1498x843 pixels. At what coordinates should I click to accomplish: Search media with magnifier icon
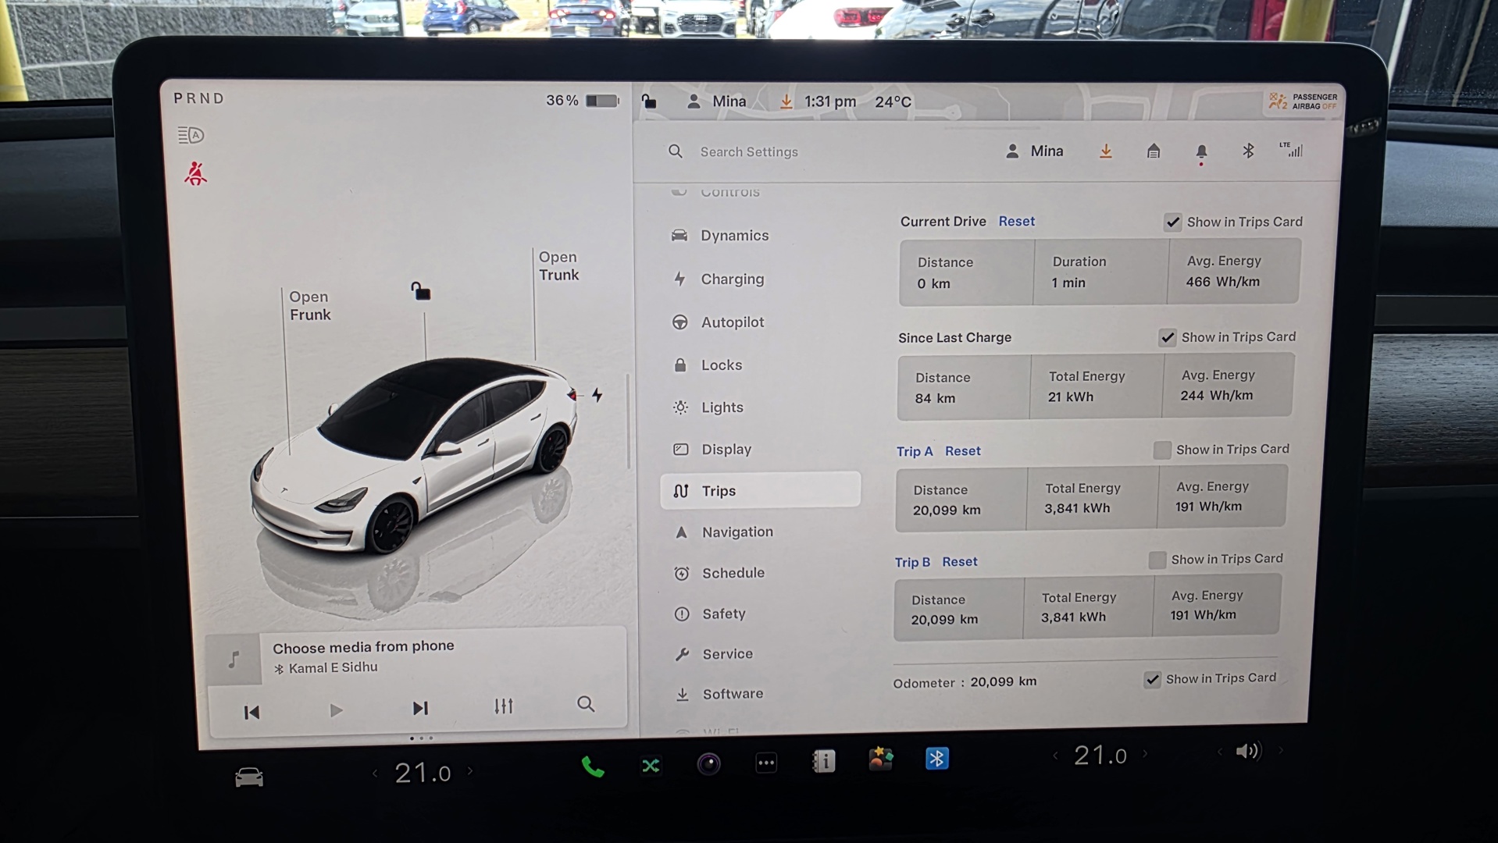pyautogui.click(x=586, y=705)
